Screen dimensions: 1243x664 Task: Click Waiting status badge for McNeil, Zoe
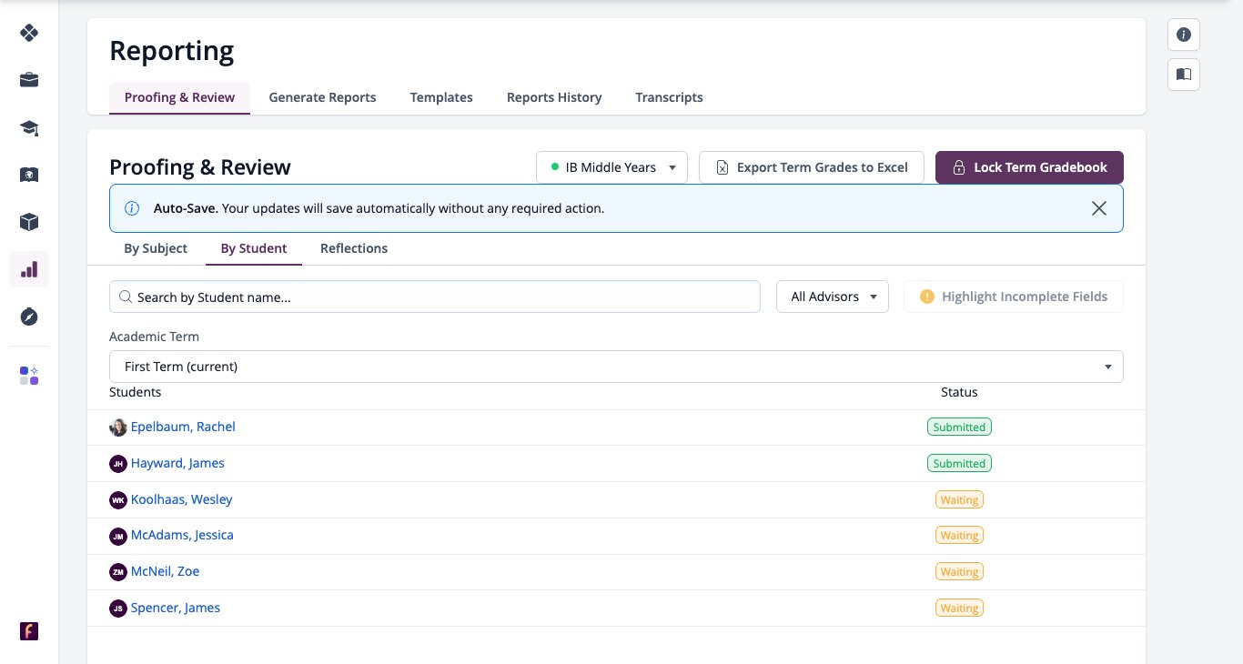tap(959, 572)
